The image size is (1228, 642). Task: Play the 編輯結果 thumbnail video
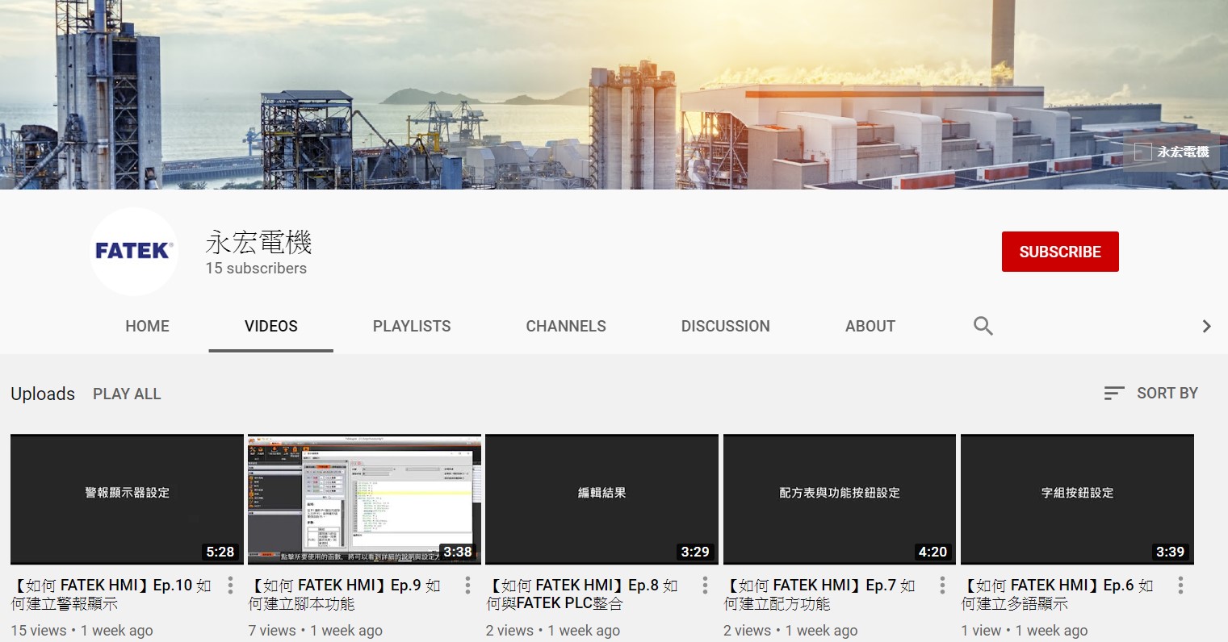[x=601, y=499]
